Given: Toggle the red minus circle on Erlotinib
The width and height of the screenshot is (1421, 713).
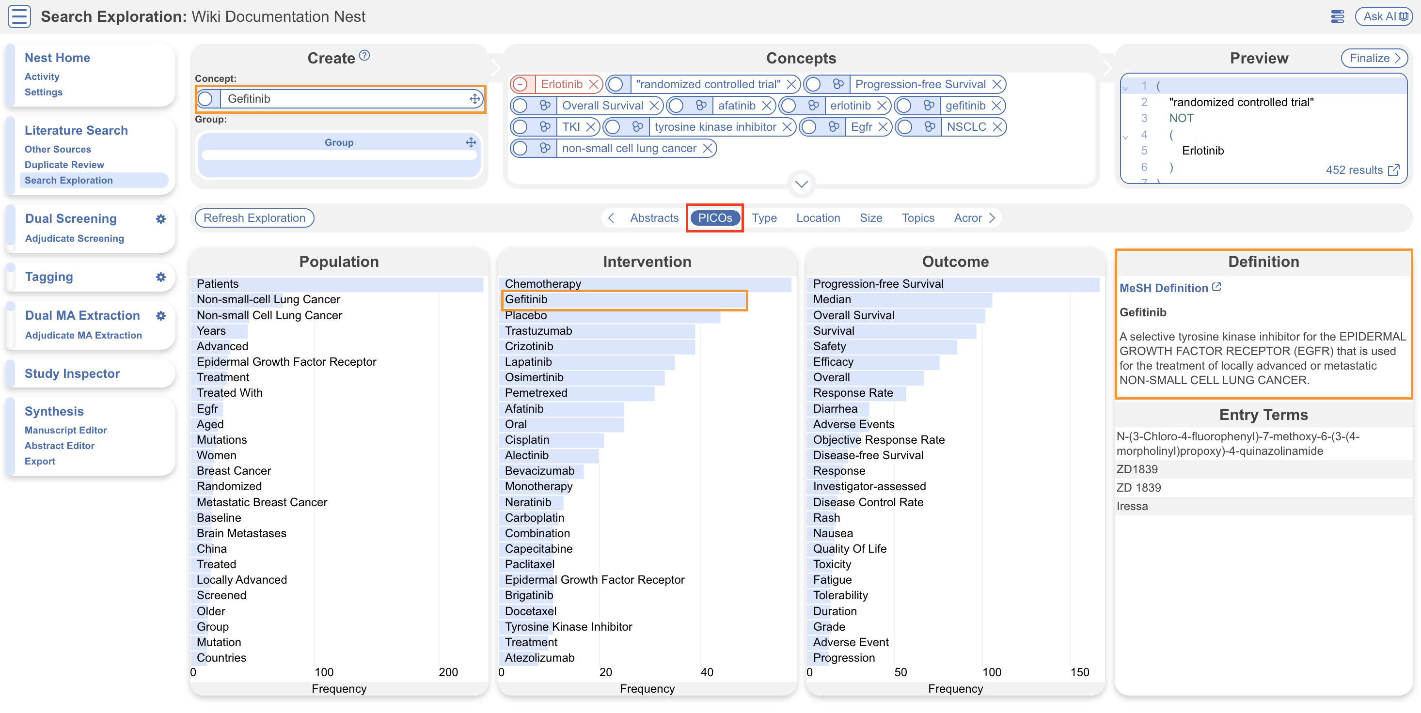Looking at the screenshot, I should point(520,84).
